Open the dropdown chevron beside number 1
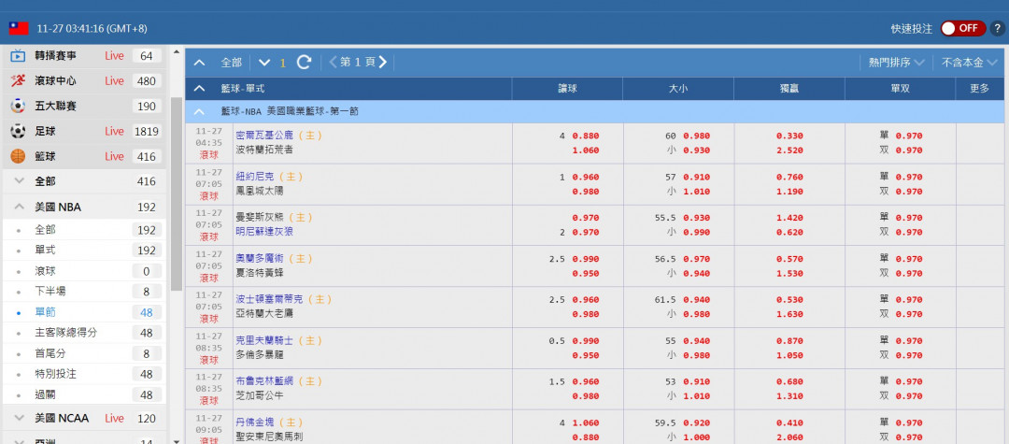This screenshot has height=444, width=1009. coord(263,63)
